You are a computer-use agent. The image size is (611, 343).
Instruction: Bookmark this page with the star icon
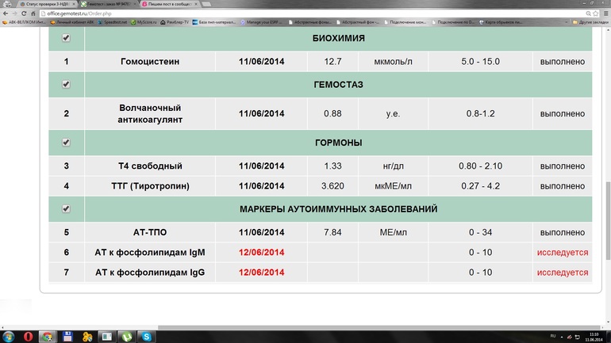click(x=595, y=13)
